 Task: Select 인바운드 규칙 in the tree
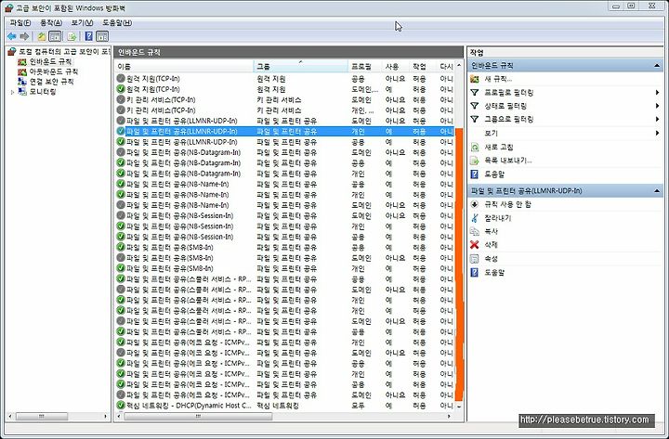pyautogui.click(x=50, y=62)
